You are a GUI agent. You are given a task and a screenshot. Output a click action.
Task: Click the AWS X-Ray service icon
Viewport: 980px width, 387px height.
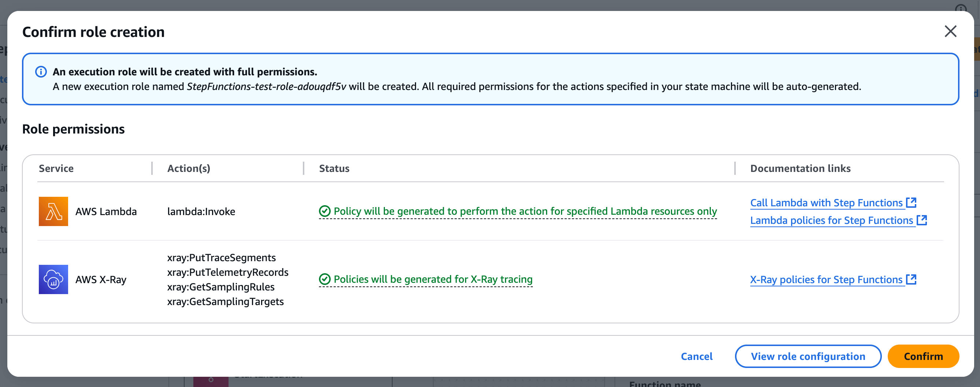tap(53, 279)
